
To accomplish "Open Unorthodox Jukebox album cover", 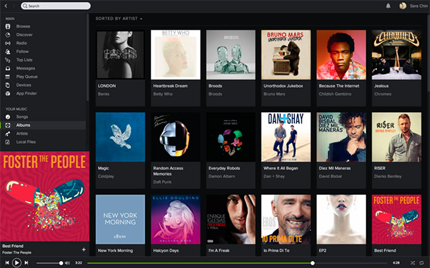I will (x=286, y=55).
